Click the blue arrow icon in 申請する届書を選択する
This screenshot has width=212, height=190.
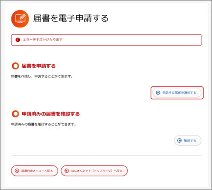158,93
